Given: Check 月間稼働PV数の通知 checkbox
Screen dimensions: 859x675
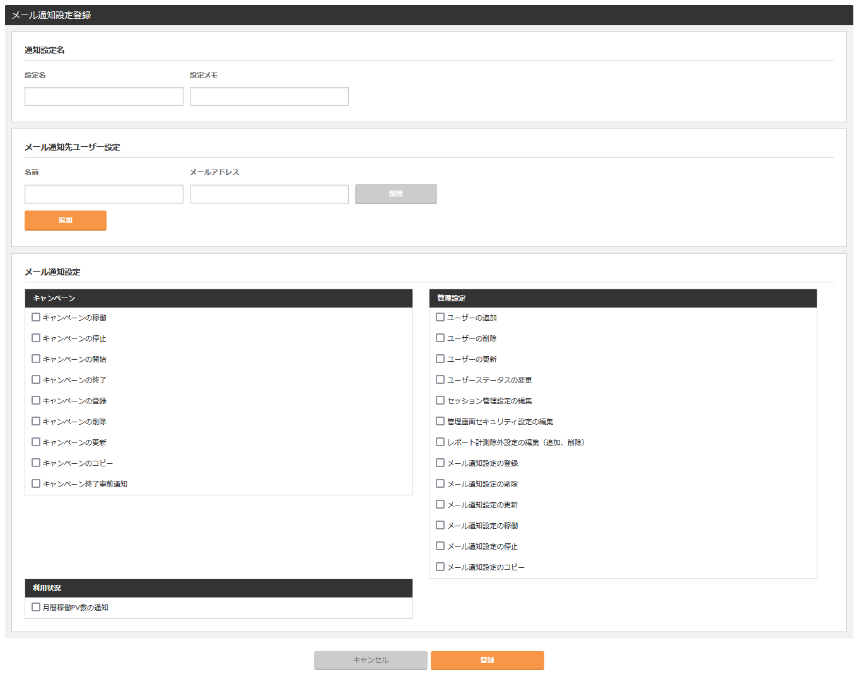Looking at the screenshot, I should 36,608.
